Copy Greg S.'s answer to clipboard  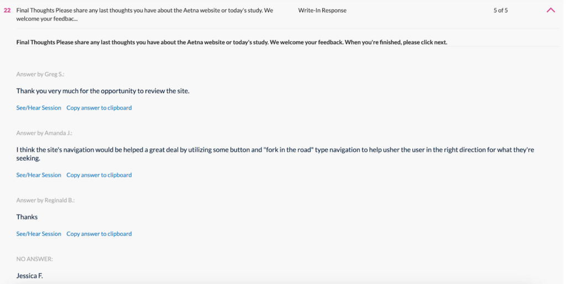point(99,108)
